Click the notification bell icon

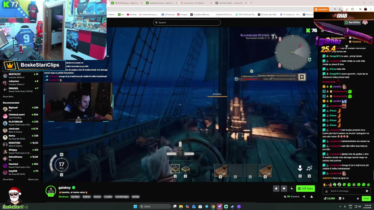(276, 188)
